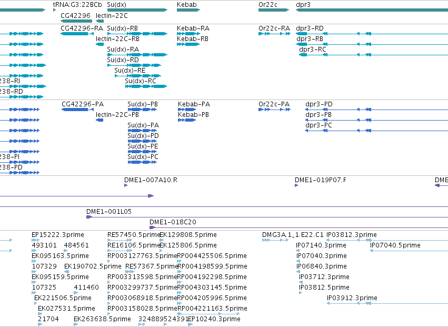Viewport: 448px width, 327px height.
Task: Click transcript Kebab-RB
Action: coord(193,39)
